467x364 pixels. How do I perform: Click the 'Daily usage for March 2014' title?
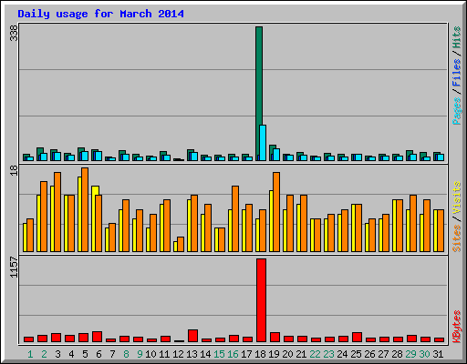coord(100,14)
